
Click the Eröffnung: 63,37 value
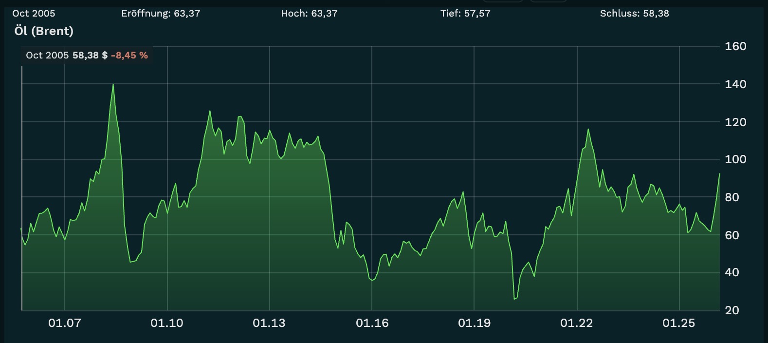[x=161, y=14]
